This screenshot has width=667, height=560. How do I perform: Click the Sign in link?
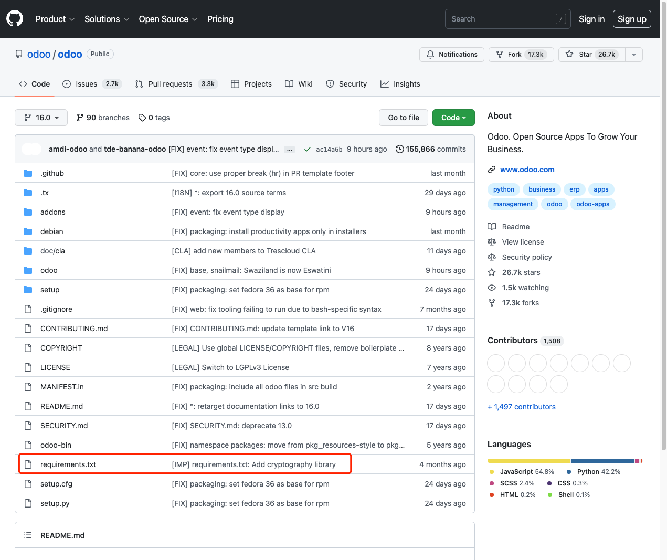(x=591, y=19)
